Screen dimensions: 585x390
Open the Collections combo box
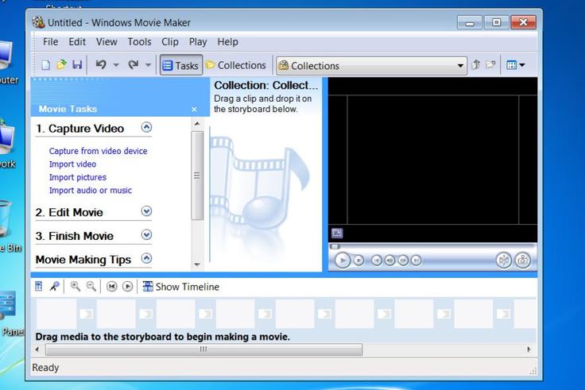[372, 66]
